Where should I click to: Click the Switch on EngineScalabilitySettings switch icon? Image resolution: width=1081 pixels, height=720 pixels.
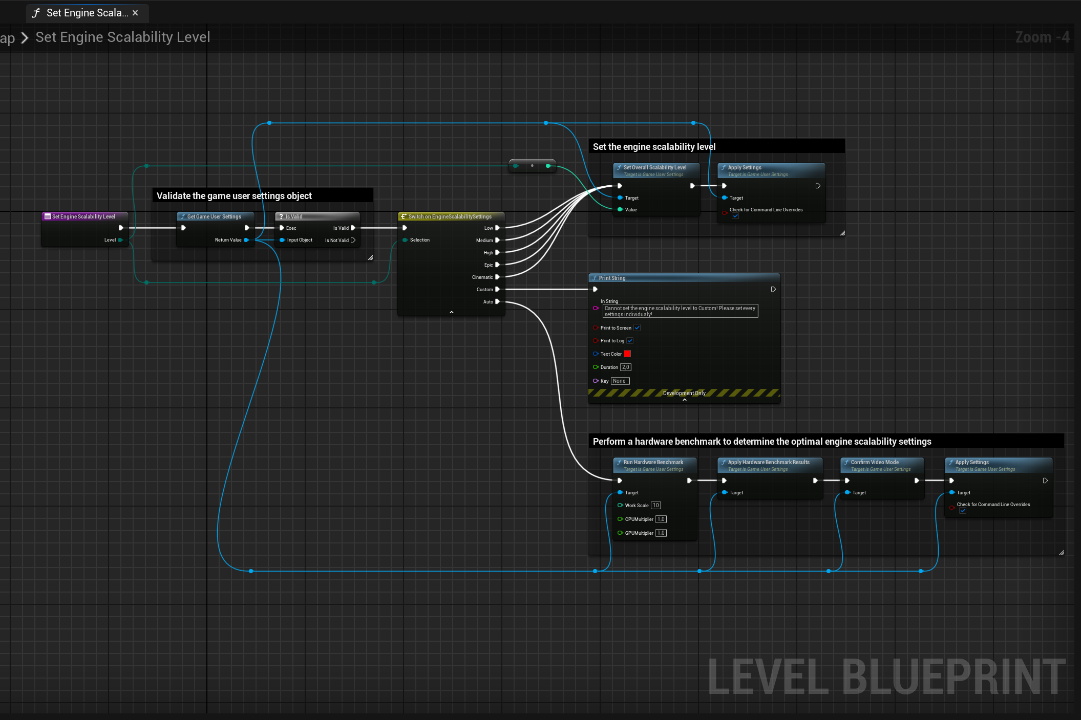pyautogui.click(x=404, y=216)
